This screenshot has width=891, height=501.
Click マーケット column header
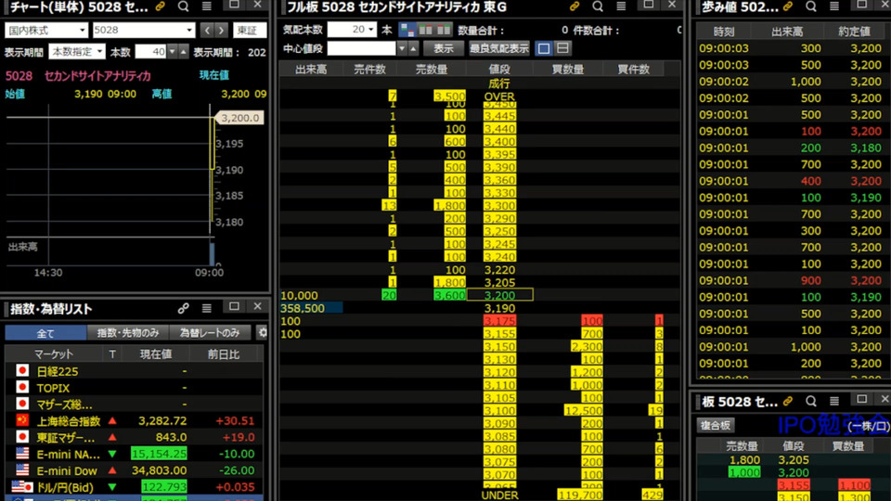click(x=54, y=354)
